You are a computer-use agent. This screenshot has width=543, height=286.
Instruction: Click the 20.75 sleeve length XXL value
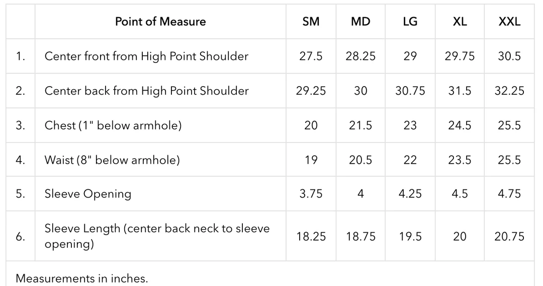coord(509,236)
